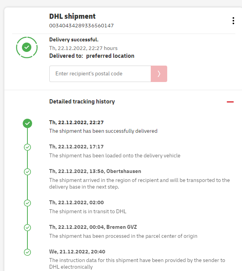Image resolution: width=242 pixels, height=271 pixels.
Task: Click 'Delivered to: preferred location' text
Action: tap(92, 56)
